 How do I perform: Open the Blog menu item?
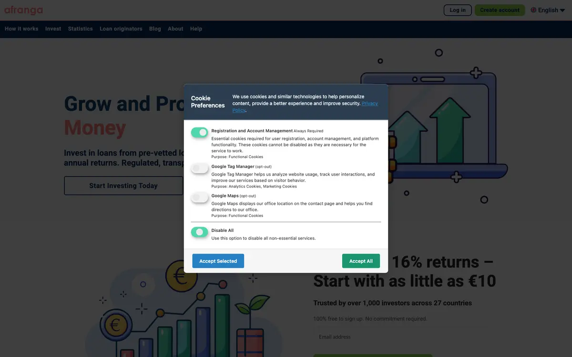click(155, 29)
